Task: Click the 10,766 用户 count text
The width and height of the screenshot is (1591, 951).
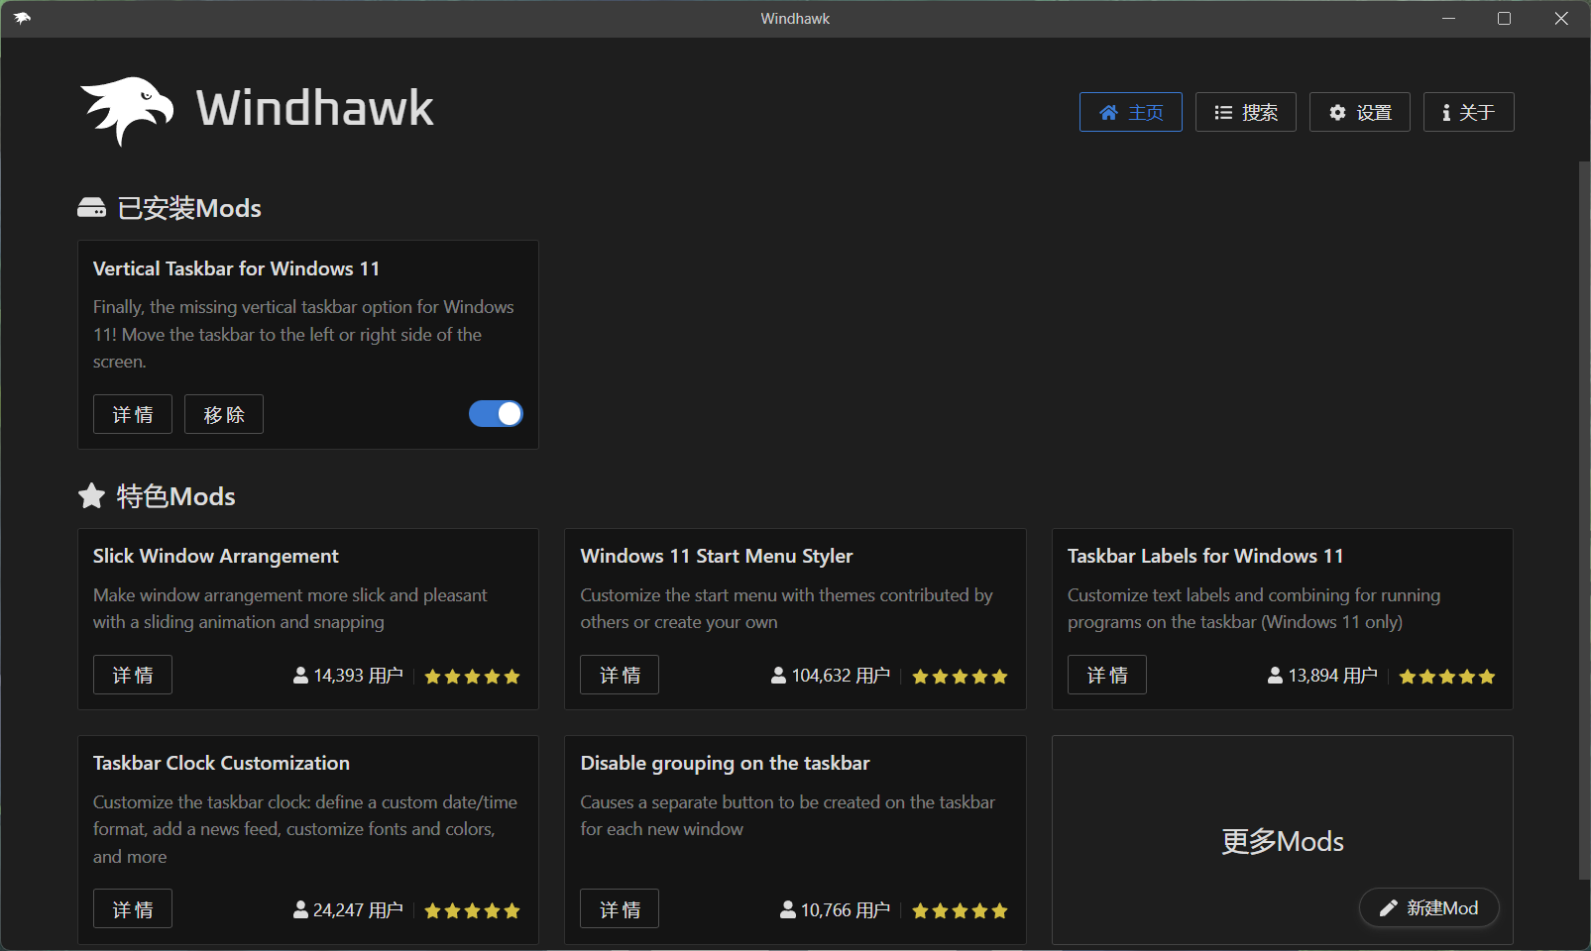Action: 845,909
